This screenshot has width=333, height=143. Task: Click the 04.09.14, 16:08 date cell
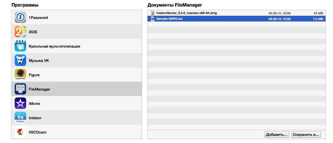280,13
